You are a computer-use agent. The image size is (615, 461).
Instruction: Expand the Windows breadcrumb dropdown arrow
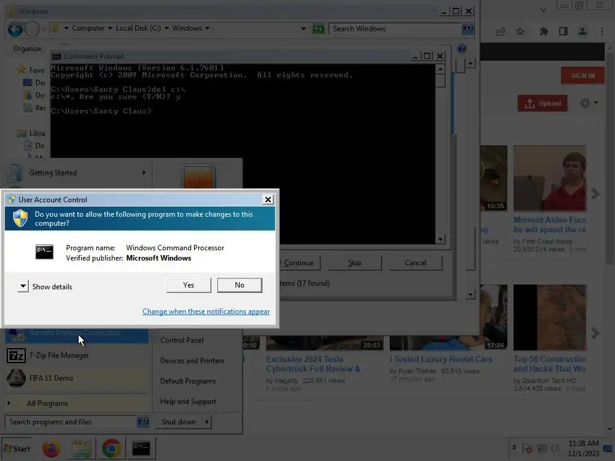pos(207,28)
